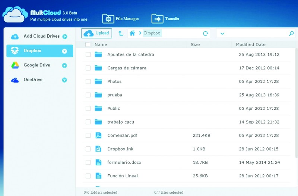Click the OneDrive cloud icon

(15, 80)
